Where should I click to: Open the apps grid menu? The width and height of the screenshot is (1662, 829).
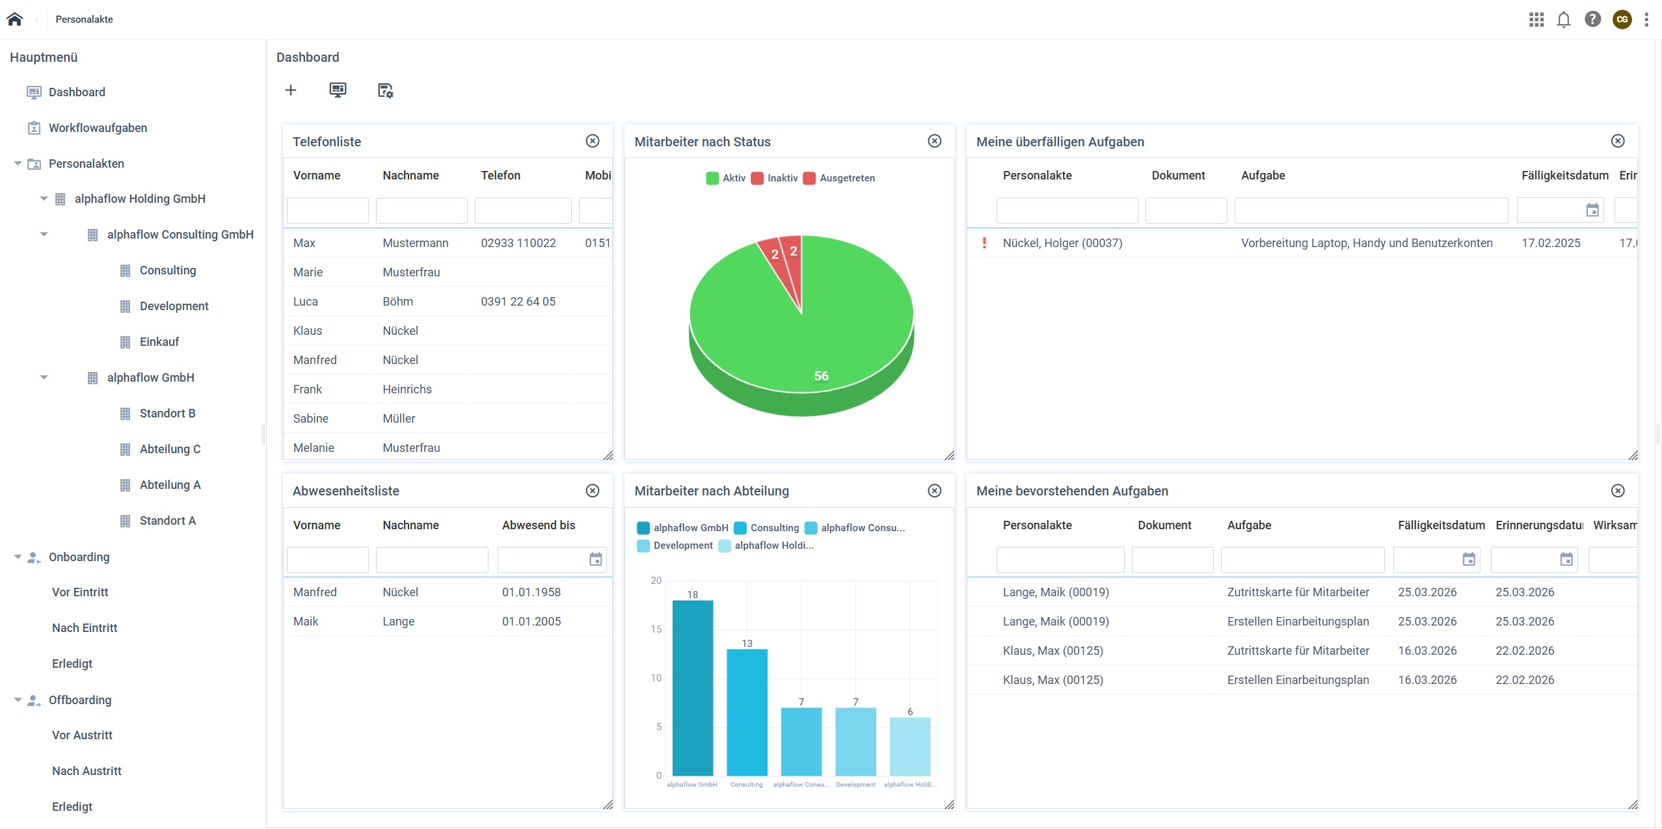(x=1536, y=20)
